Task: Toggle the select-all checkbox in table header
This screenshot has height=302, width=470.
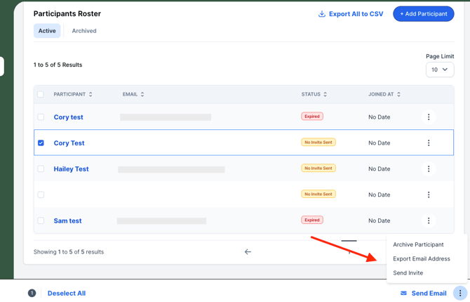Action: tap(41, 94)
